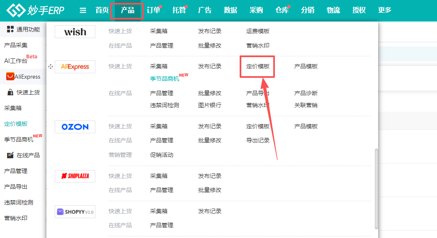Open the 授权 top menu

tap(359, 10)
